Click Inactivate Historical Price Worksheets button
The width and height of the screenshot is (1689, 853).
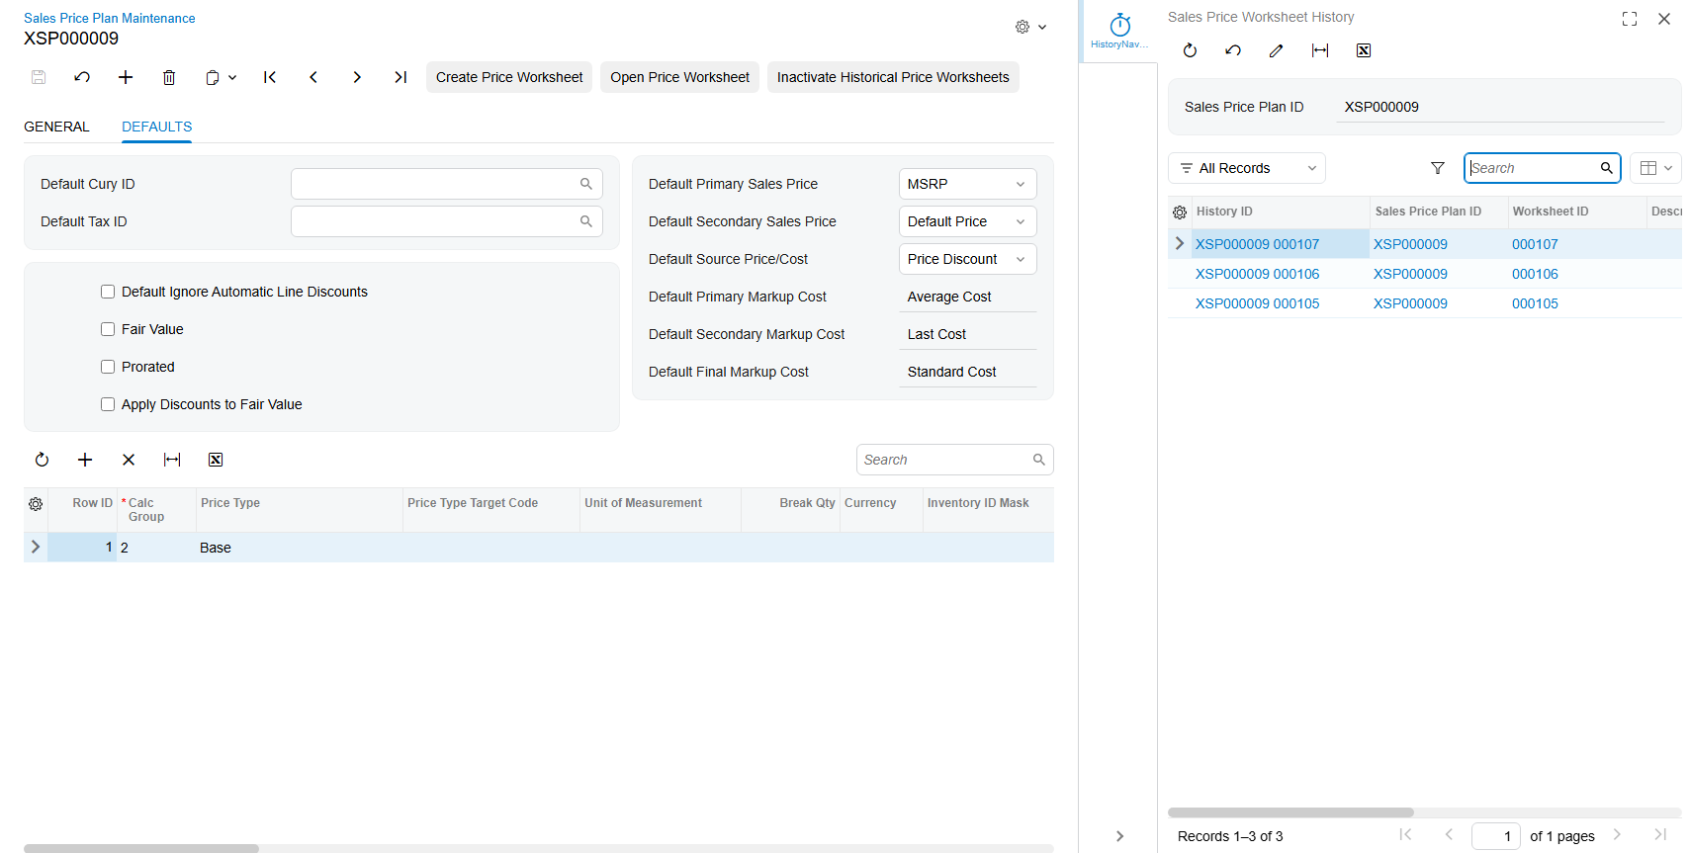click(x=893, y=77)
